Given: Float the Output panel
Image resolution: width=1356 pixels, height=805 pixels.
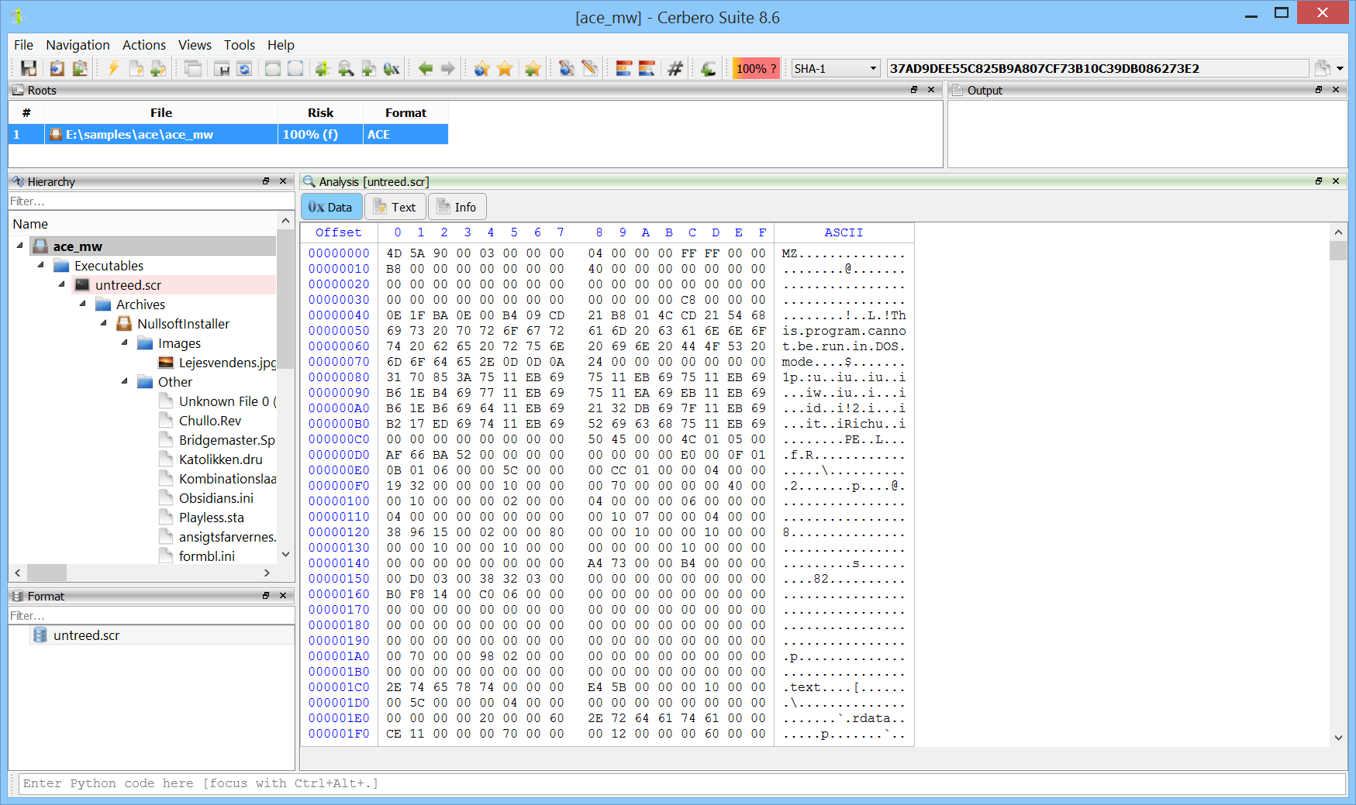Looking at the screenshot, I should point(1319,90).
